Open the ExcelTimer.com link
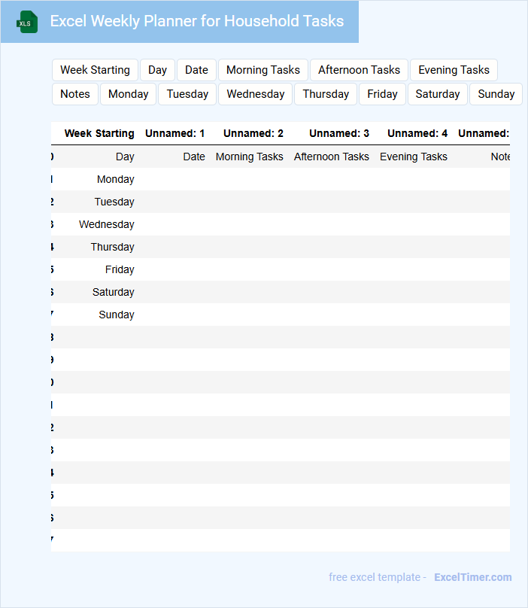The height and width of the screenshot is (608, 528). (473, 577)
